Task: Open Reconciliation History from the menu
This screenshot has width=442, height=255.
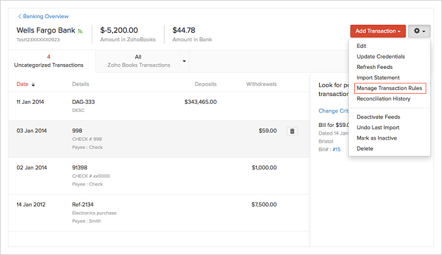Action: [x=383, y=99]
